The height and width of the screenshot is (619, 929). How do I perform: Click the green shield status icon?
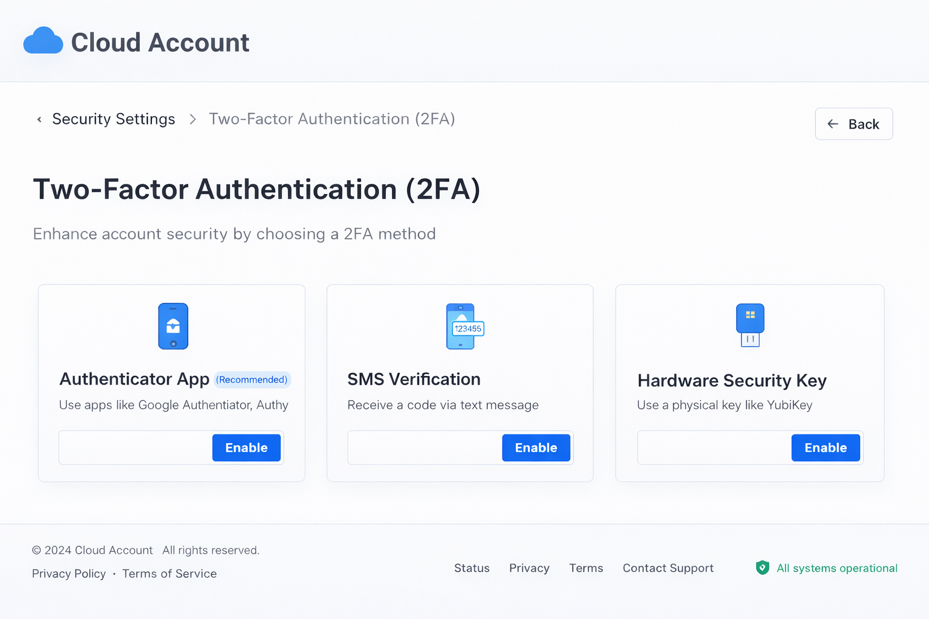(x=762, y=568)
